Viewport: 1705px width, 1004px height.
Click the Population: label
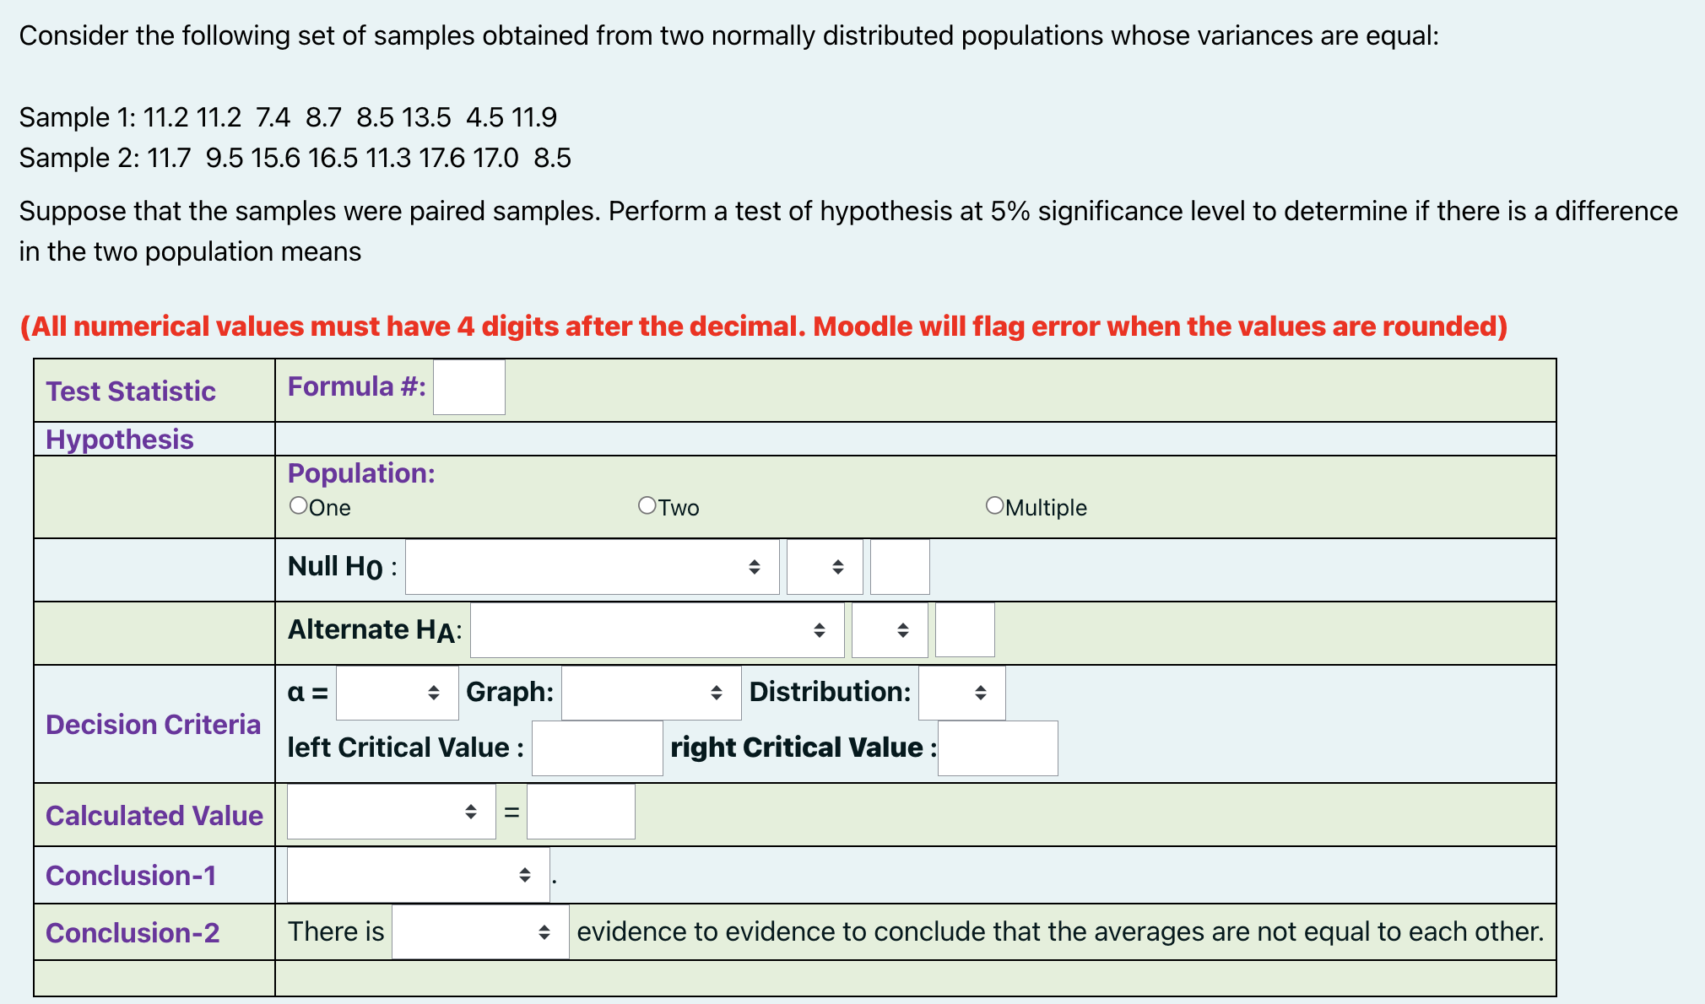click(361, 473)
